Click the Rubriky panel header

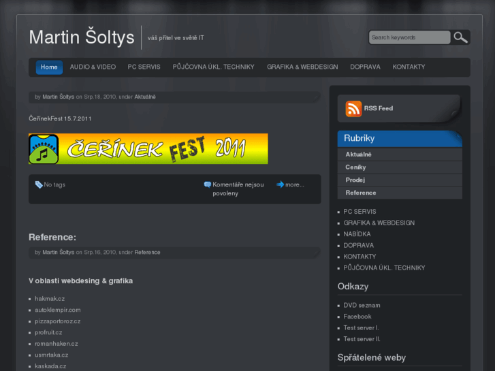click(x=400, y=139)
